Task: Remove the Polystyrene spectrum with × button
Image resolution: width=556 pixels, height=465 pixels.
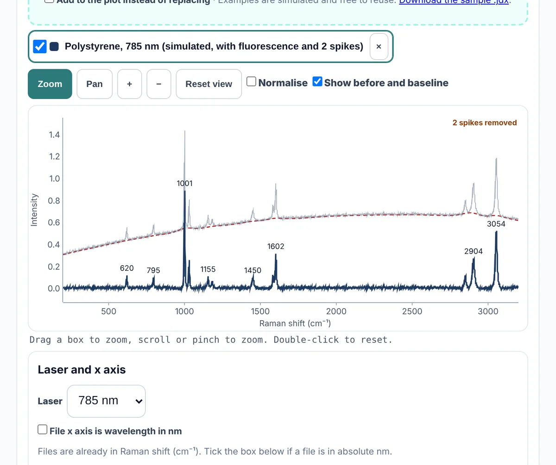Action: [379, 47]
